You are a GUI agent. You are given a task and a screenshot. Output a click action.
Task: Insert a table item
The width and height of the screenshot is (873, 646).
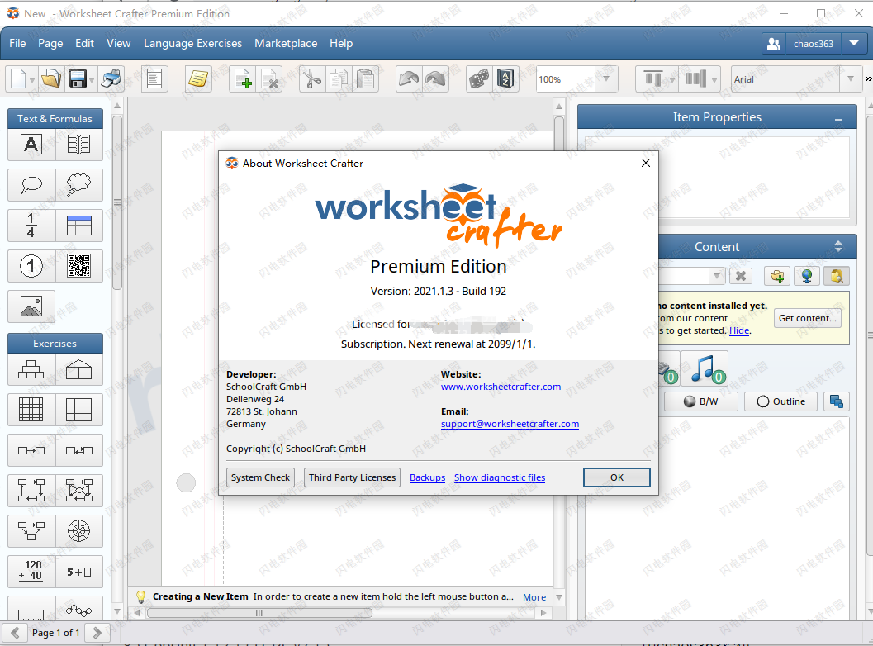[79, 226]
